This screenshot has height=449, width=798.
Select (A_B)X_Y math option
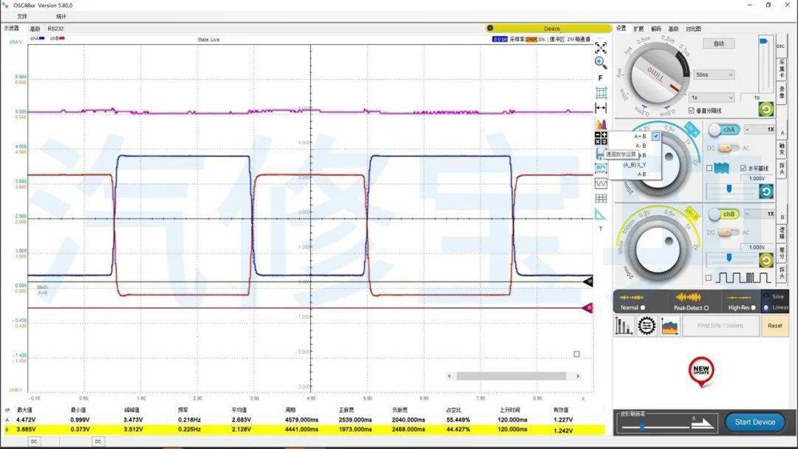634,165
